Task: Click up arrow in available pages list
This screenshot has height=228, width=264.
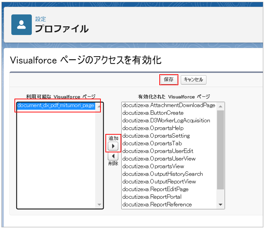Action: 99,106
